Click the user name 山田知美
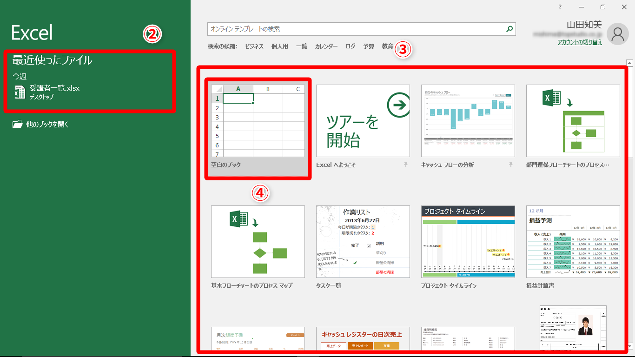 pyautogui.click(x=584, y=25)
